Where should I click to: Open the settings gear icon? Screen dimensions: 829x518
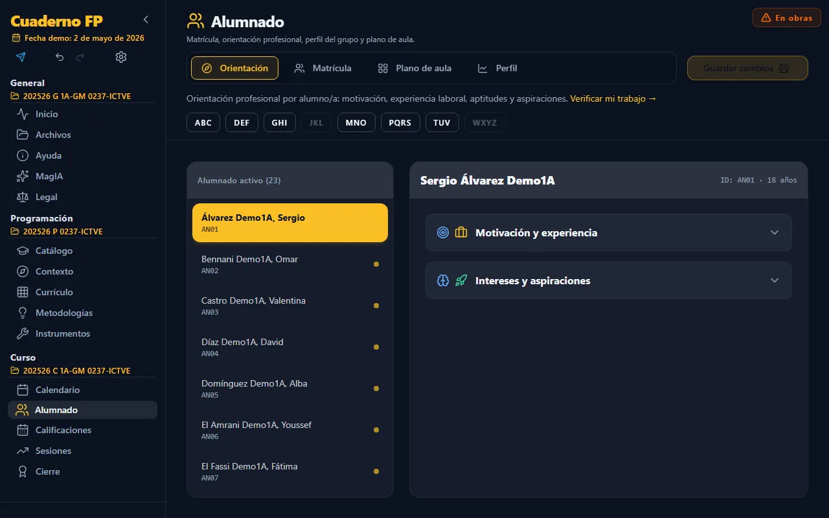click(x=121, y=57)
